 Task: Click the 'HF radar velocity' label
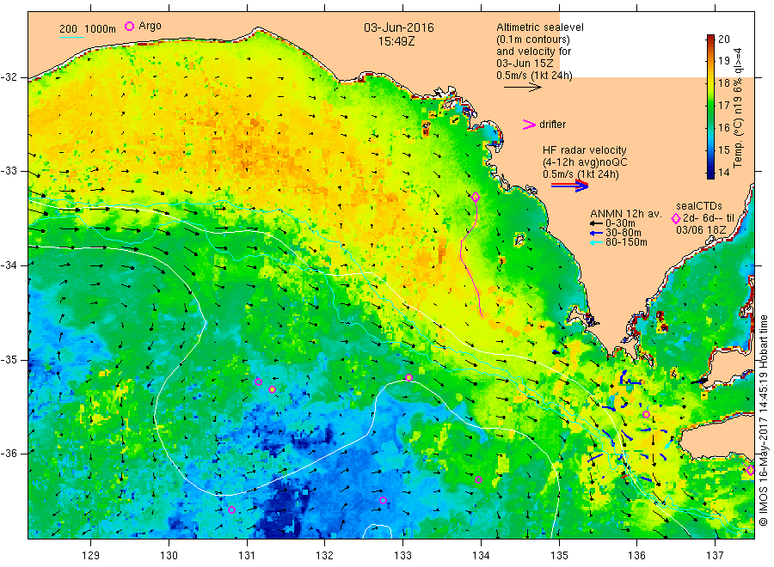tap(585, 150)
